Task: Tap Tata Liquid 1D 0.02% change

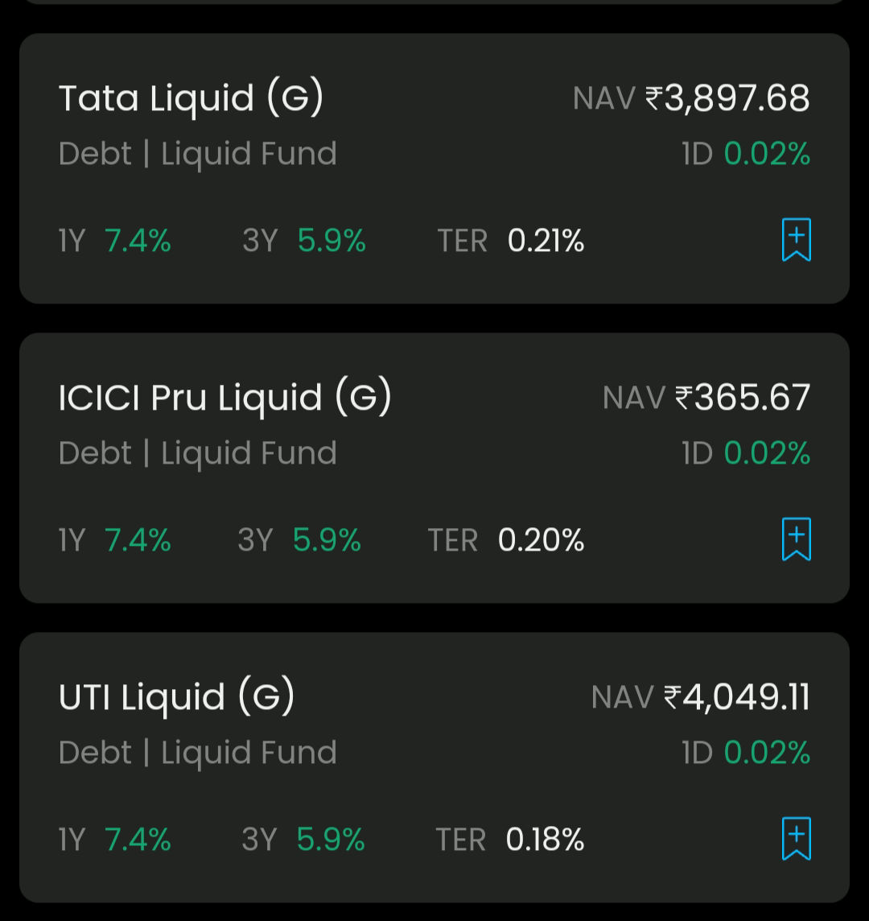Action: tap(746, 154)
